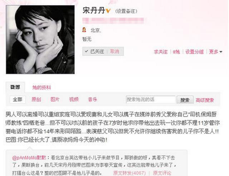
Task: Click the 搜索 search button
Action: point(185,100)
